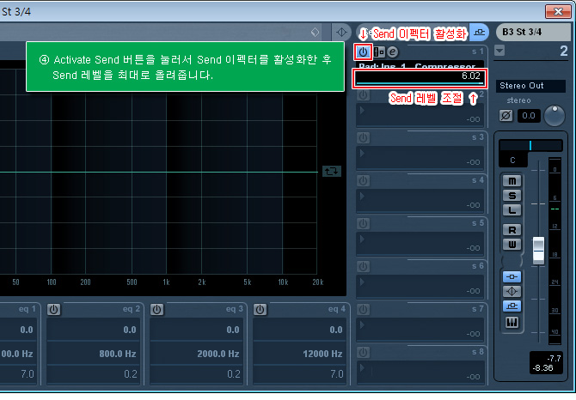Adjust the Send 1 level slider showing 6.02

pos(420,78)
